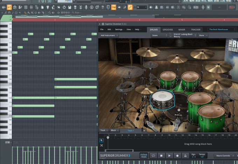Select the arrow pointer tool in song track
This screenshot has width=238, height=164.
click(101, 140)
